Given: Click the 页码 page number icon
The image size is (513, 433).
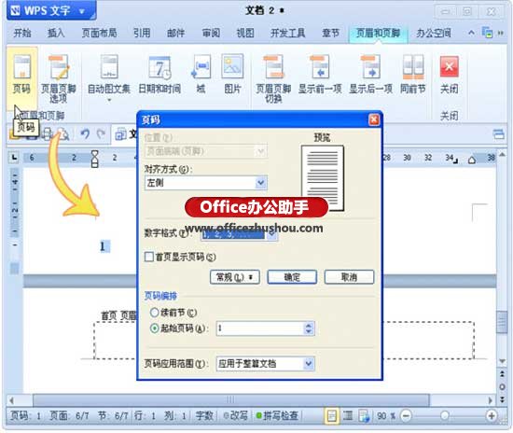Looking at the screenshot, I should [x=22, y=67].
